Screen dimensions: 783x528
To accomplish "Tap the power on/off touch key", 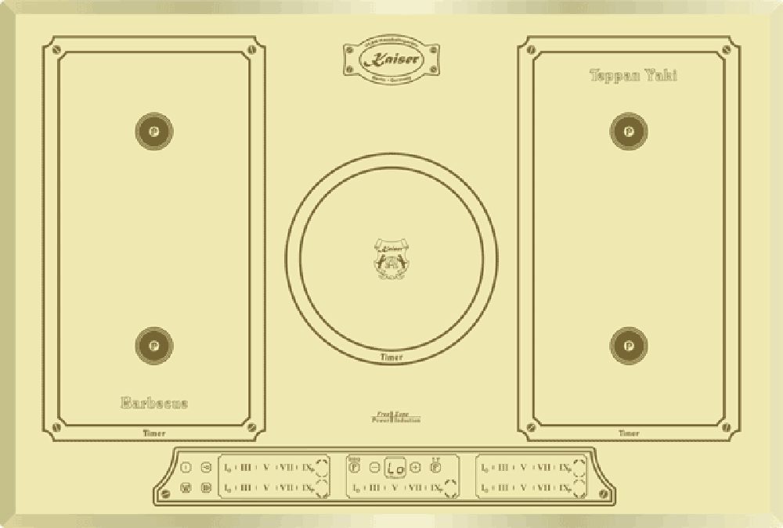I will point(186,468).
